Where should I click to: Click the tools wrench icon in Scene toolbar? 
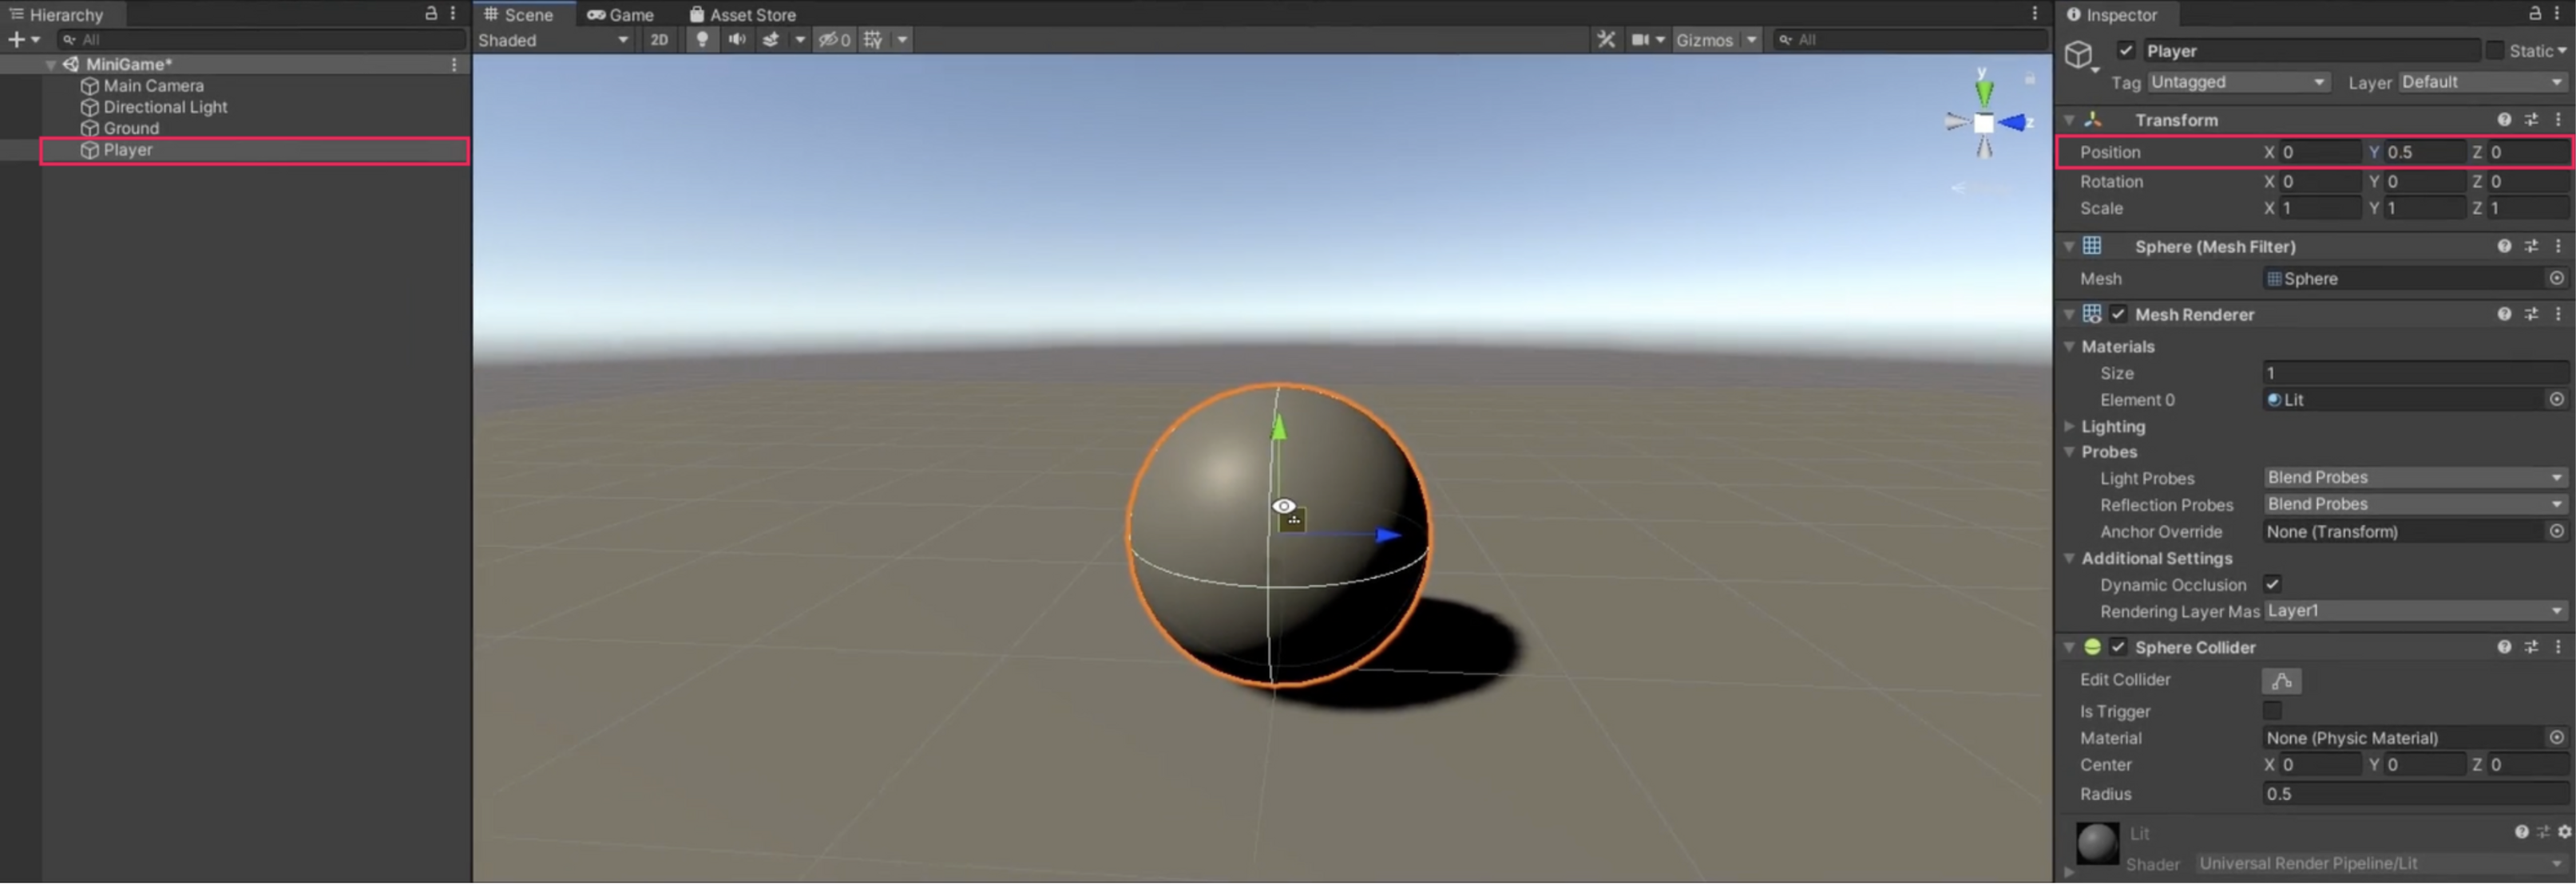(x=1605, y=40)
